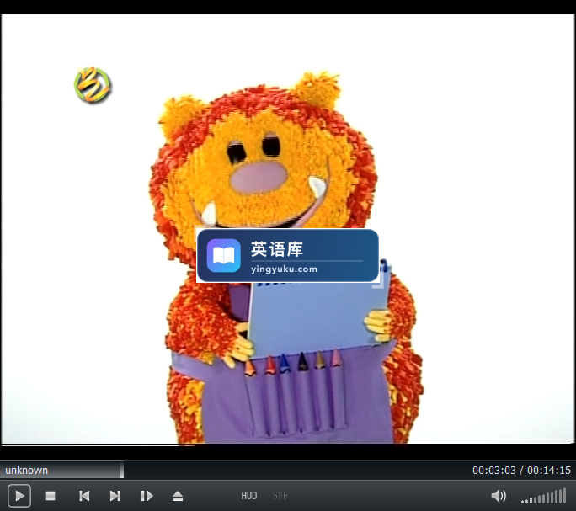Skip to the next track

(115, 496)
